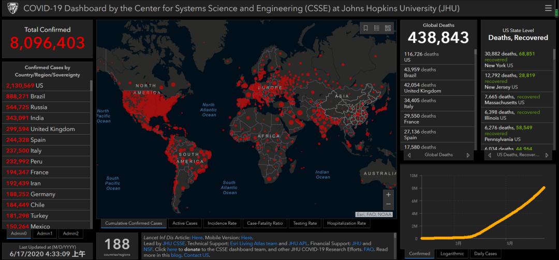559x260 pixels.
Task: Open the Esri Living Atlas team link
Action: click(254, 243)
